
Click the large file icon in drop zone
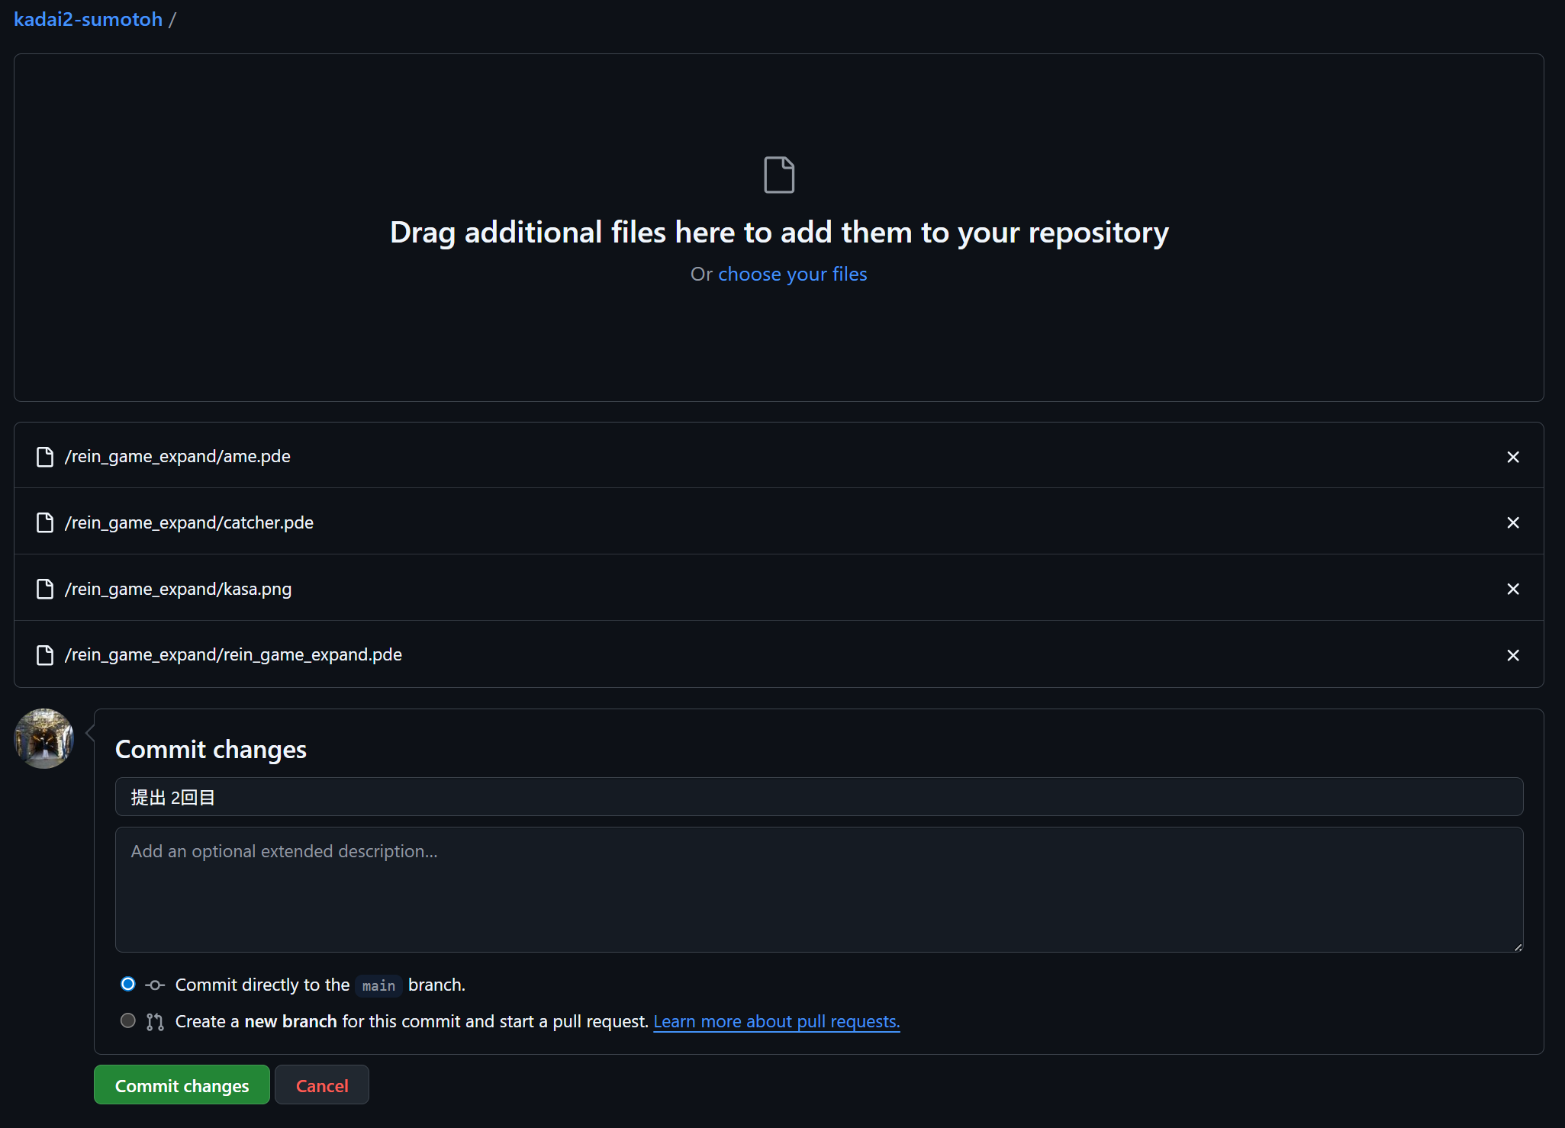pyautogui.click(x=779, y=175)
